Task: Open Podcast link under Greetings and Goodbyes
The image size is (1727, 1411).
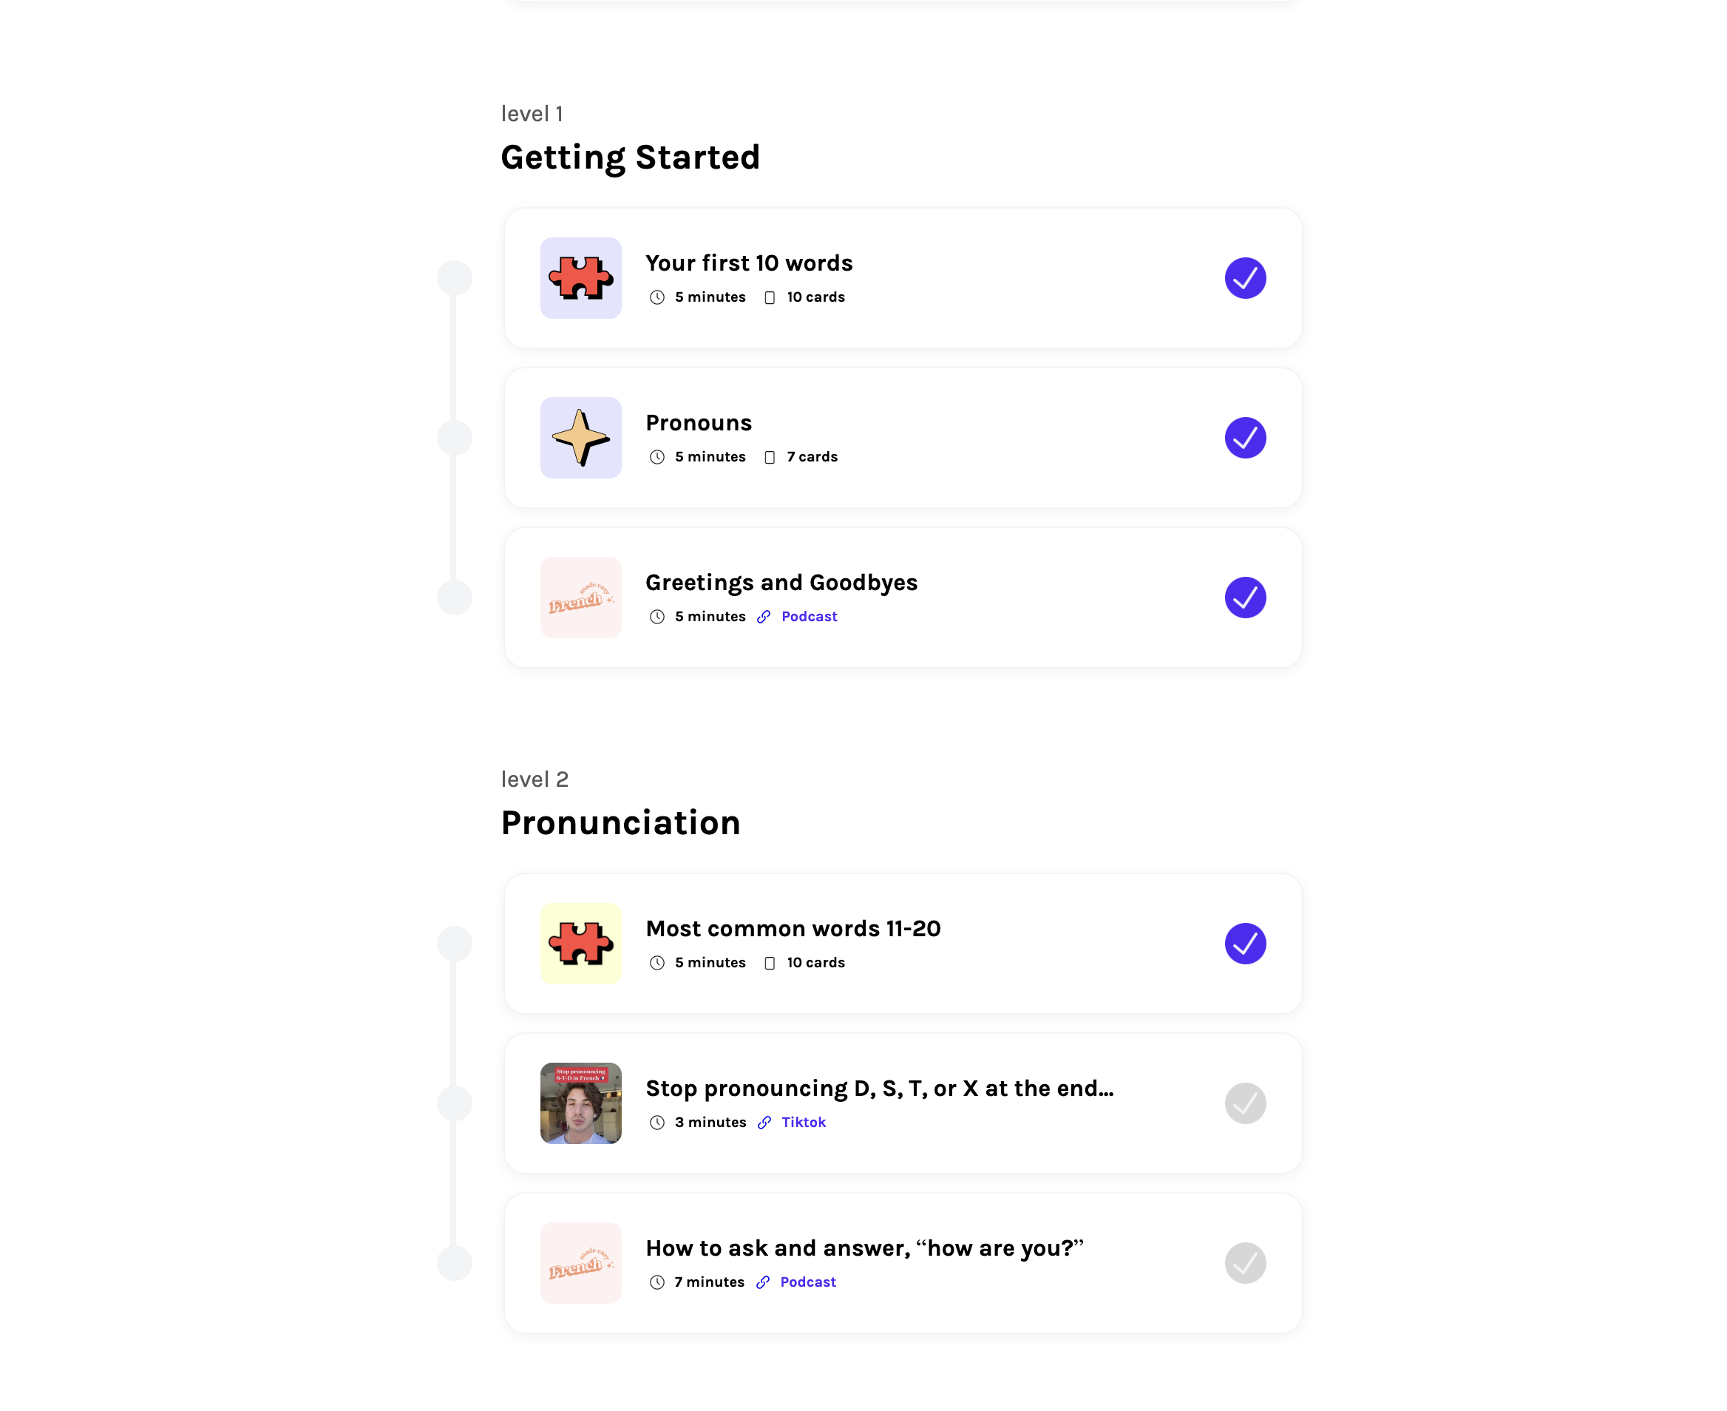Action: point(809,617)
